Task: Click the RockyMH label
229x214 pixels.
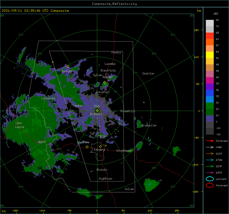Action: [x=67, y=71]
